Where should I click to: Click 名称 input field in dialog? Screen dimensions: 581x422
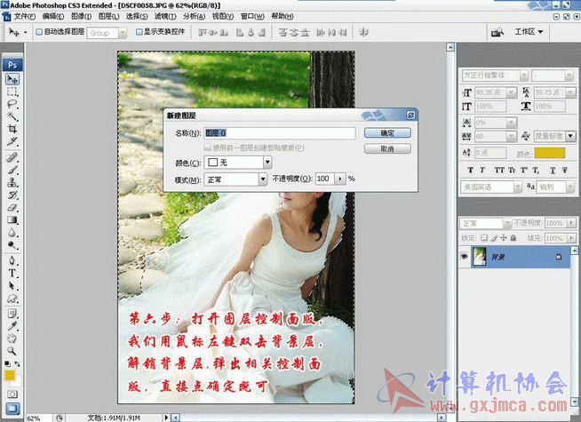coord(280,132)
